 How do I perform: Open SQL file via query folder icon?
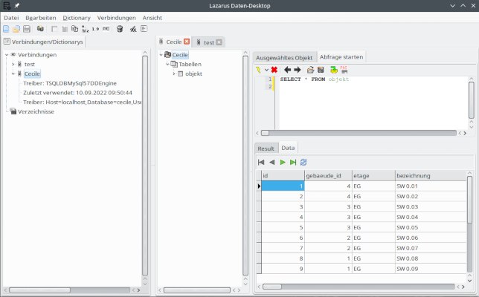click(x=310, y=70)
